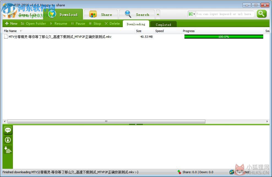Open the chat bubble panel icon

tap(8, 130)
